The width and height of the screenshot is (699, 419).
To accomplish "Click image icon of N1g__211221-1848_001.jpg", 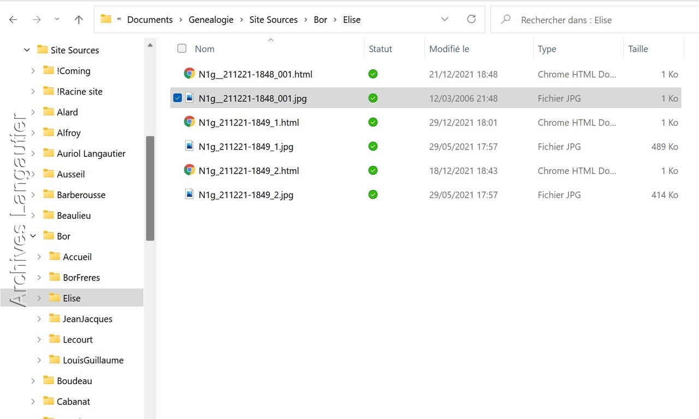I will (x=189, y=98).
